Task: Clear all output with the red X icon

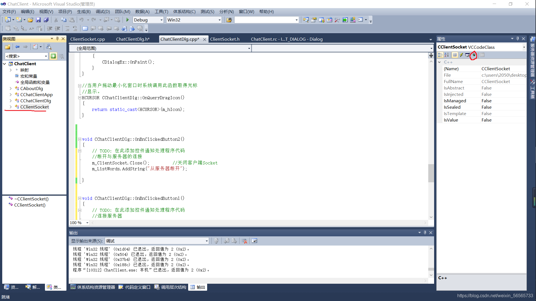Action: pos(245,241)
